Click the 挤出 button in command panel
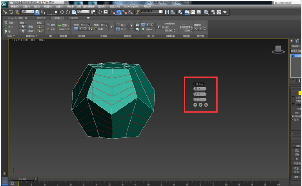302x186 pixels. 297,150
